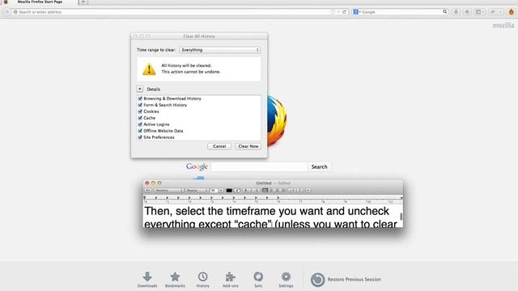Click the Google Search button
Viewport: 518px width, 291px height.
pyautogui.click(x=319, y=167)
